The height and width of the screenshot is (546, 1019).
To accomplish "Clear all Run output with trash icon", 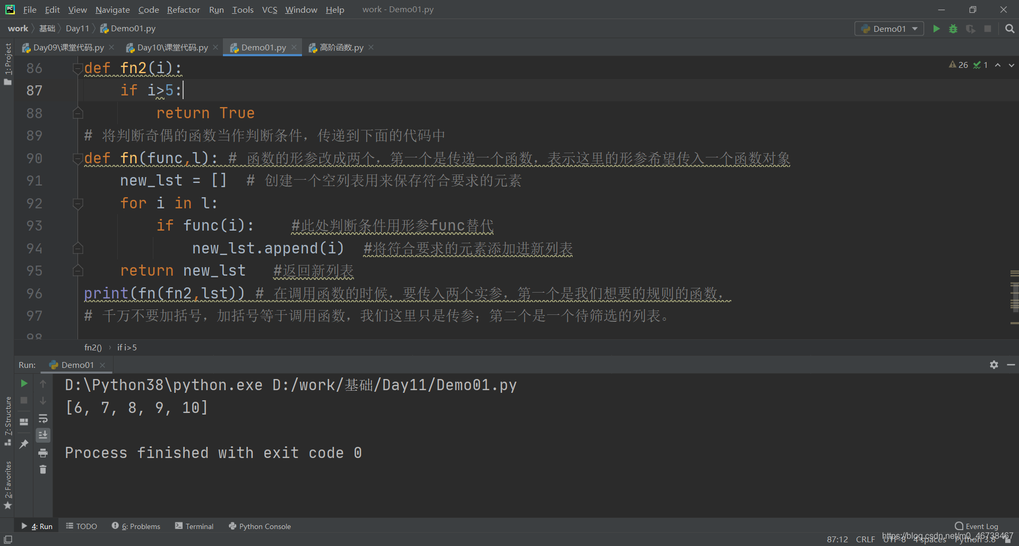I will 43,470.
